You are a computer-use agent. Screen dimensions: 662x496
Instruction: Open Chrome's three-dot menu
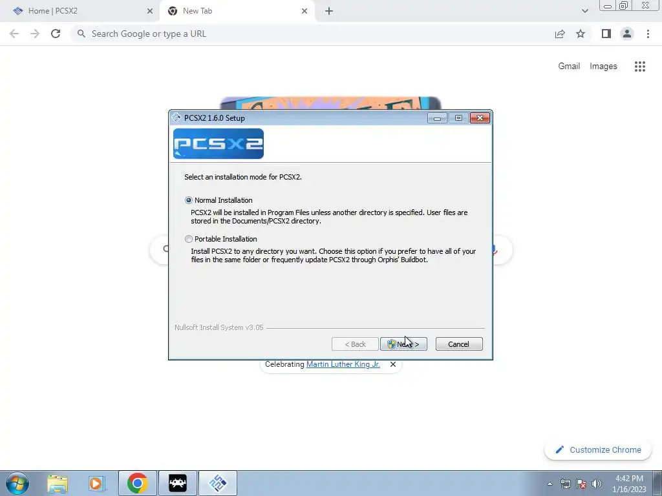(x=648, y=34)
